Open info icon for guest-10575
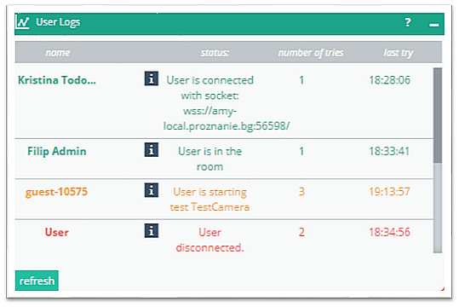Screen dimensions: 459x307 click(x=152, y=190)
